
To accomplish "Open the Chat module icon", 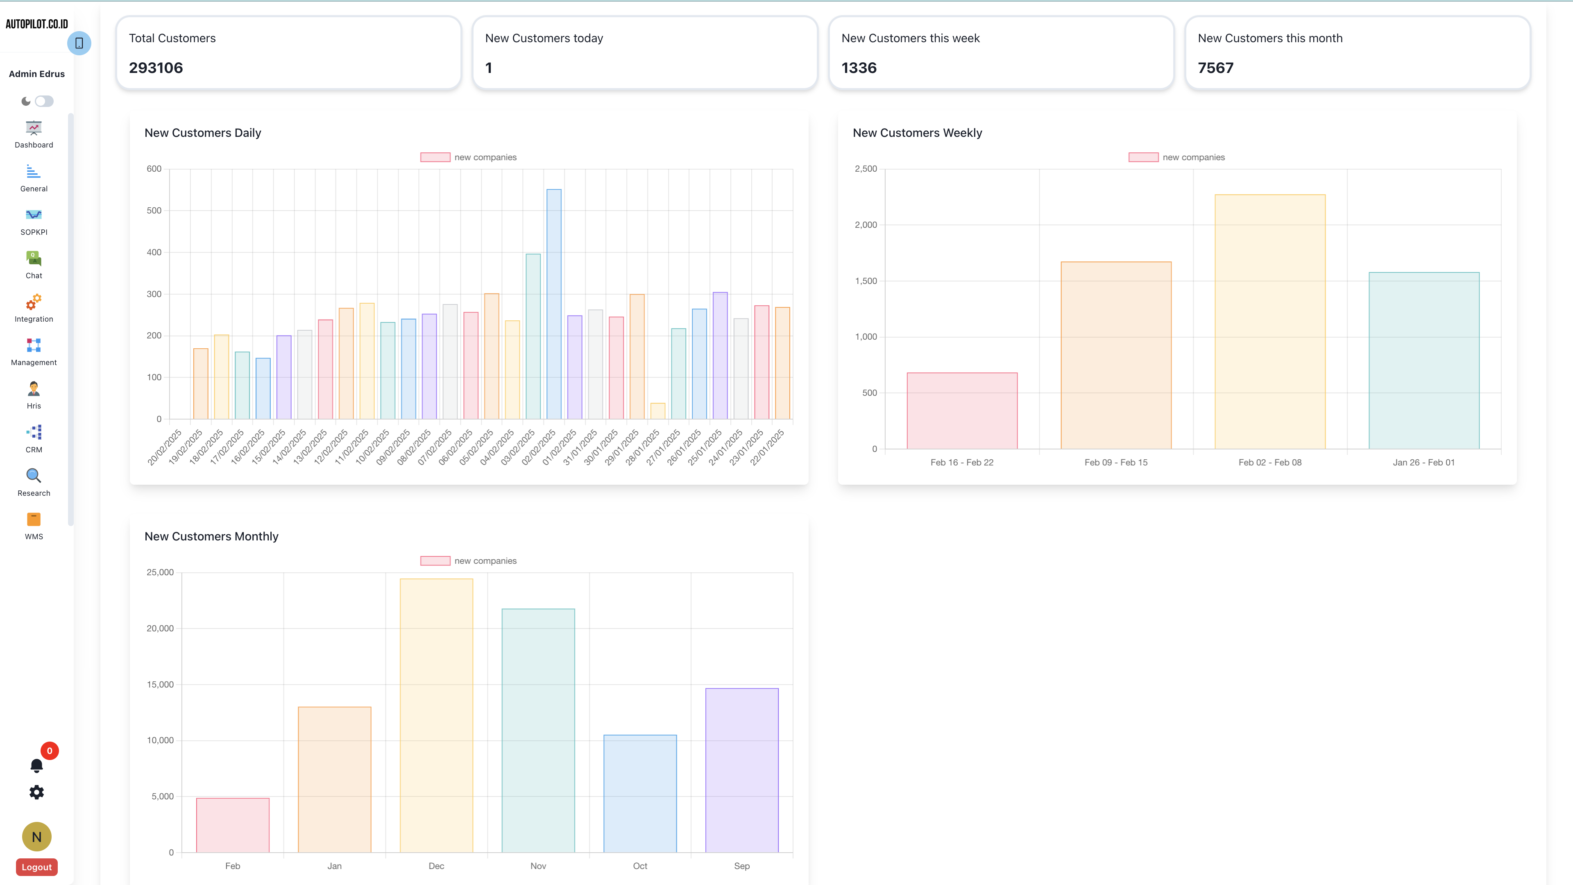I will coord(34,259).
